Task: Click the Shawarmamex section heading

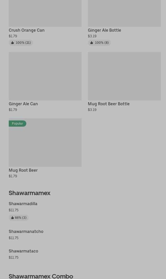Action: pos(30,193)
